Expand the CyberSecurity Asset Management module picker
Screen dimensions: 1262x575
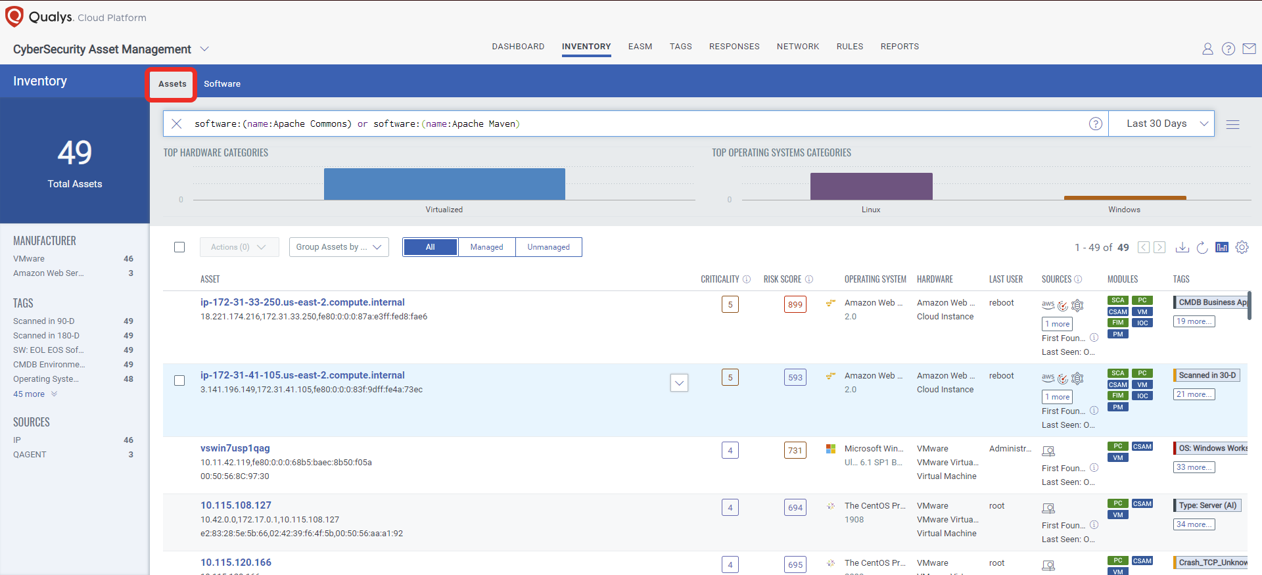pyautogui.click(x=204, y=49)
